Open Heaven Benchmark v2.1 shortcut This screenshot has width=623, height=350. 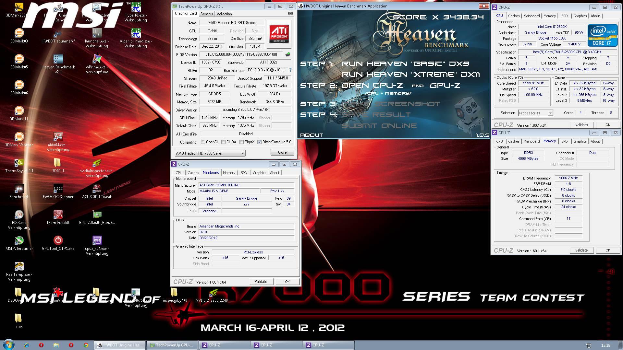pyautogui.click(x=58, y=64)
